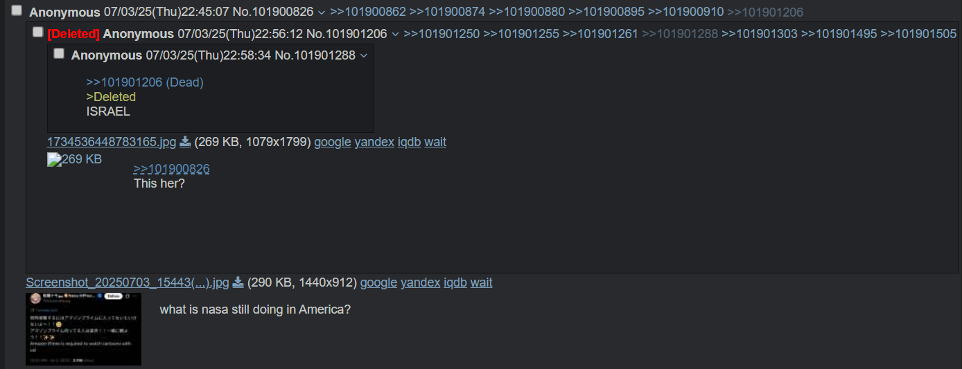The width and height of the screenshot is (962, 369).
Task: Click download icon next to 1734536448783165.jpg
Action: click(185, 142)
